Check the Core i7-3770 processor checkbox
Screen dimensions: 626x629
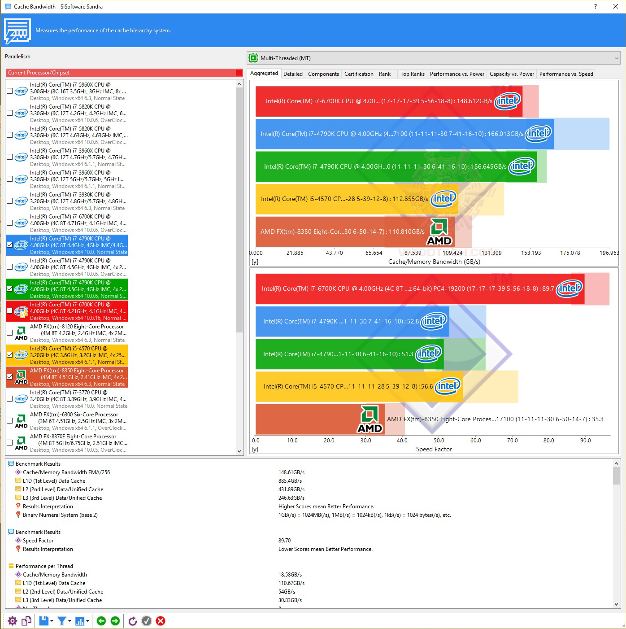tap(10, 399)
